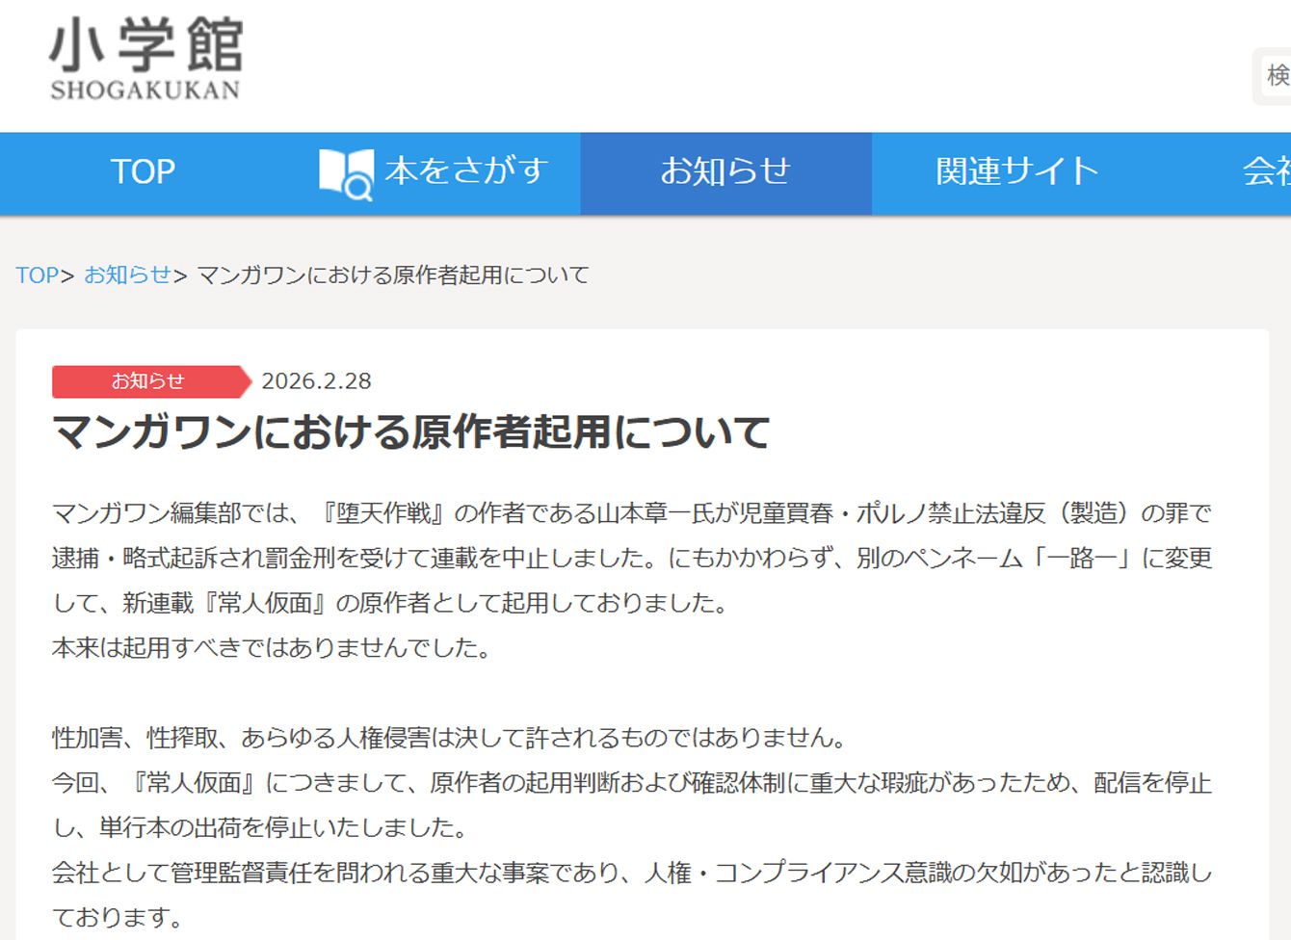This screenshot has height=940, width=1291.
Task: Click the headline マンガワンにおける原作者起用について
Action: pos(411,432)
